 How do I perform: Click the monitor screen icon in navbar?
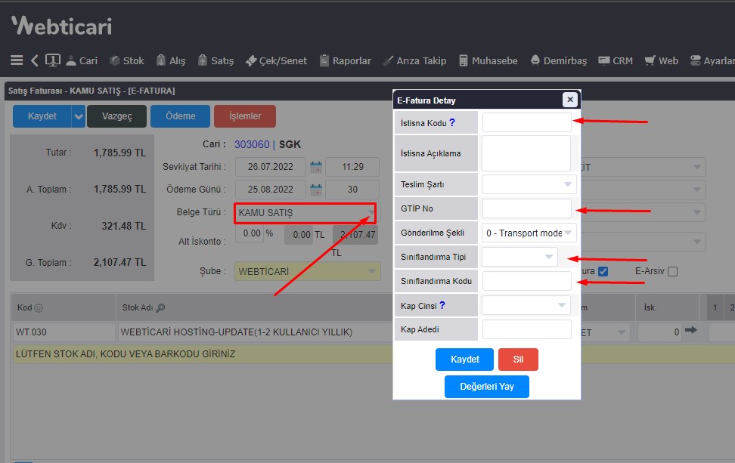tap(53, 60)
